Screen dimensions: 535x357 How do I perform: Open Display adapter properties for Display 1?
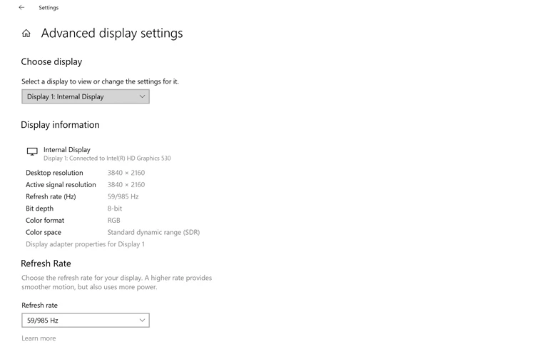click(x=86, y=244)
